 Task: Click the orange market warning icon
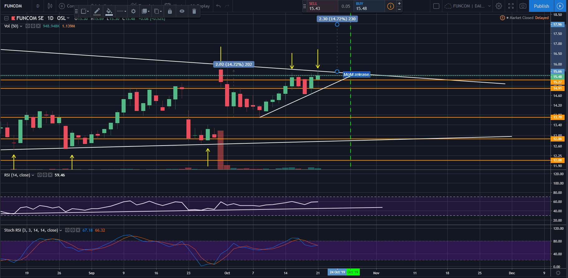pos(502,18)
